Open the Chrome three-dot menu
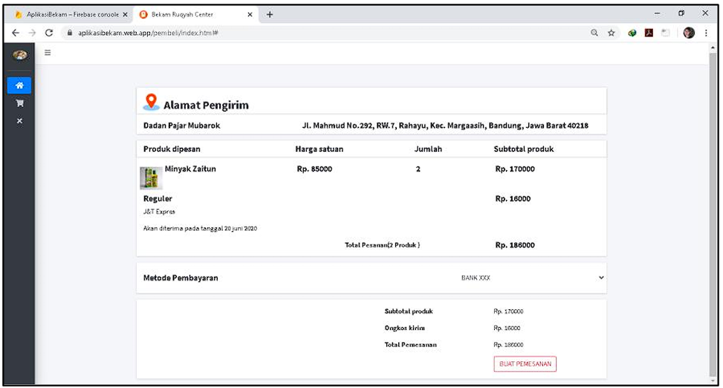 click(x=706, y=33)
